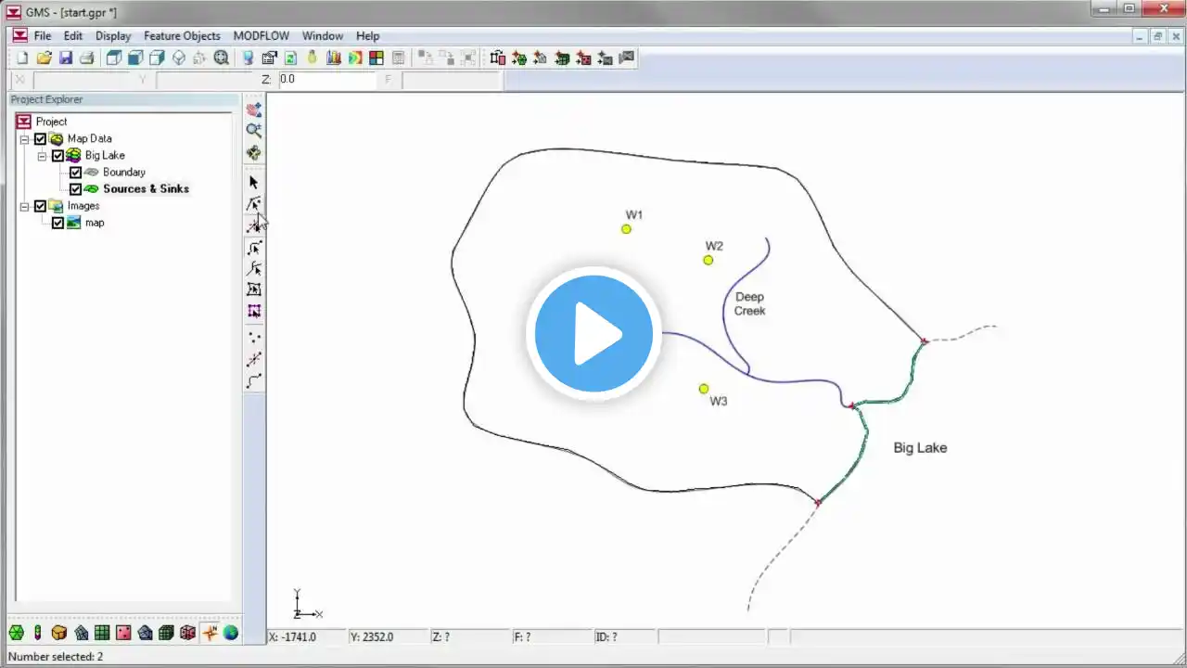Image resolution: width=1187 pixels, height=668 pixels.
Task: Switch to the 3D Grid module green cube
Action: click(166, 633)
